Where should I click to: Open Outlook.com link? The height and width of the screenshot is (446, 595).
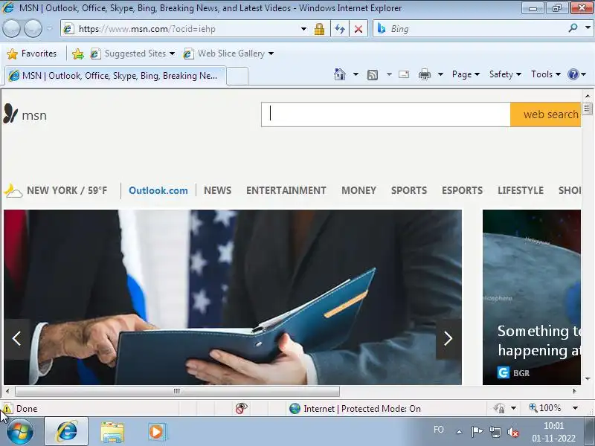(158, 190)
